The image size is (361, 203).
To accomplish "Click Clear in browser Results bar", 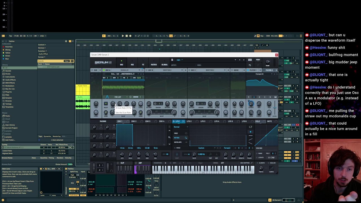I will (67, 61).
